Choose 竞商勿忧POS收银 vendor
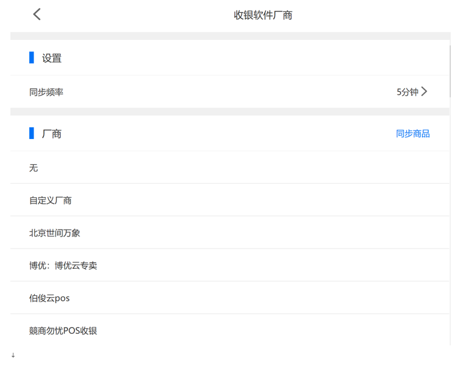The height and width of the screenshot is (365, 455). click(230, 330)
